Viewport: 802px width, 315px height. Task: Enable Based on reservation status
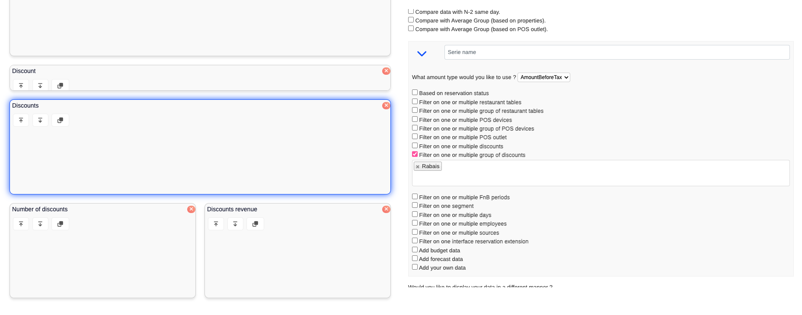point(415,92)
